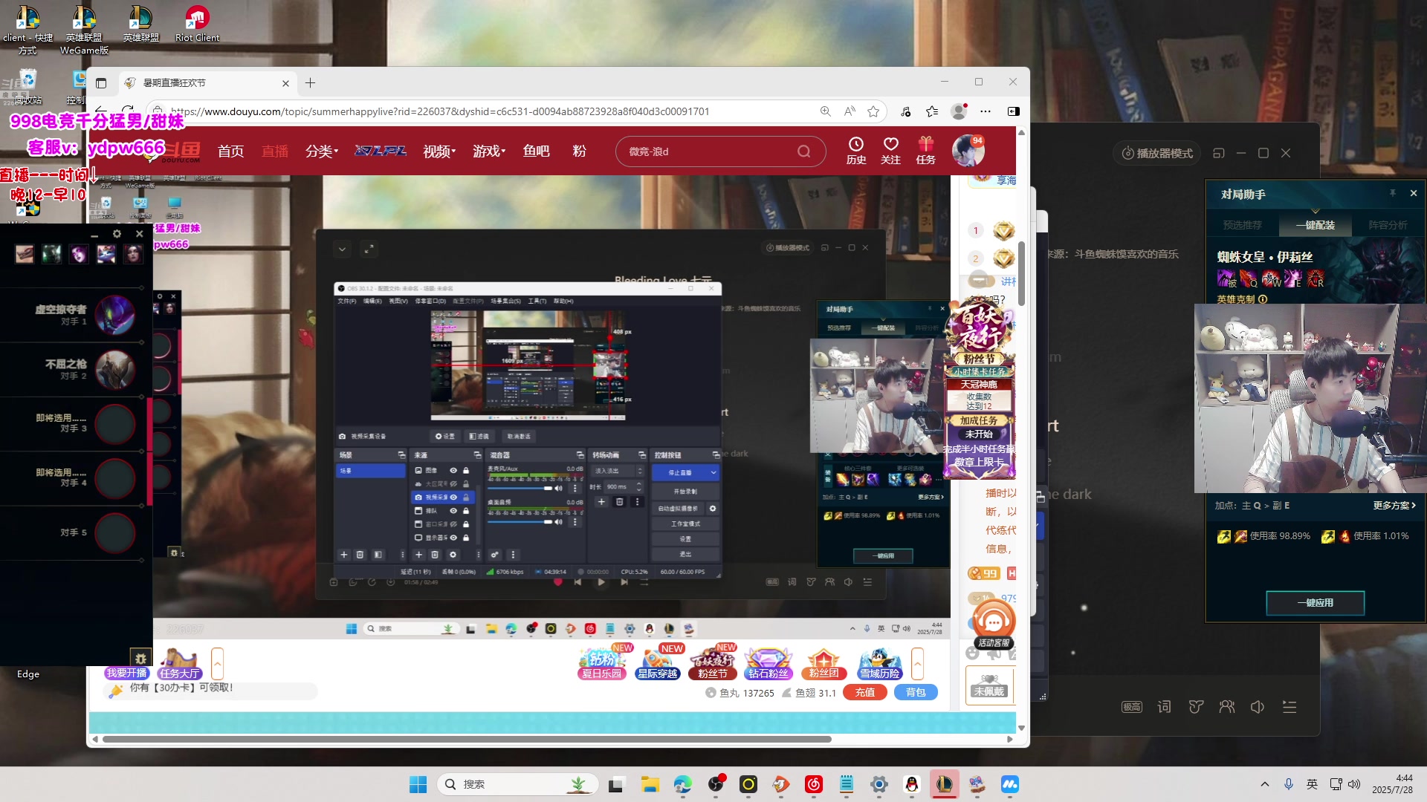Viewport: 1427px width, 802px height.
Task: Open the LPL link in Douyu navigation
Action: [x=381, y=151]
